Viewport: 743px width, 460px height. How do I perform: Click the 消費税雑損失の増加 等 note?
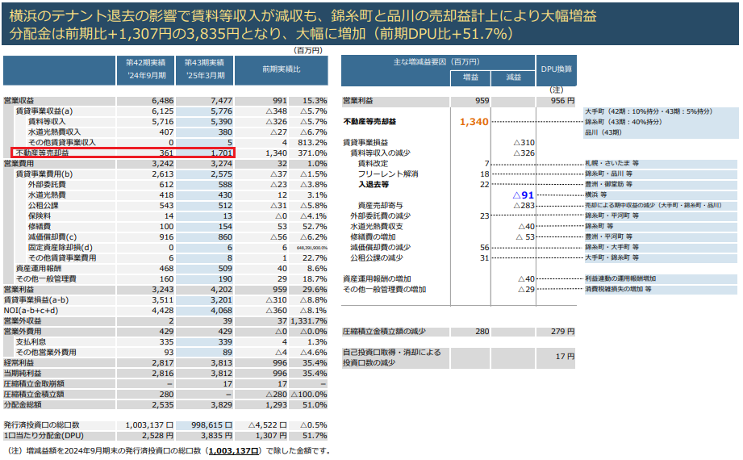618,289
